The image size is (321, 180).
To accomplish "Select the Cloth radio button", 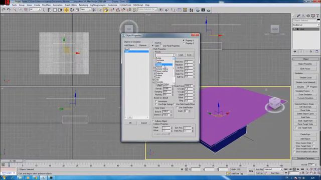I will click(153, 45).
